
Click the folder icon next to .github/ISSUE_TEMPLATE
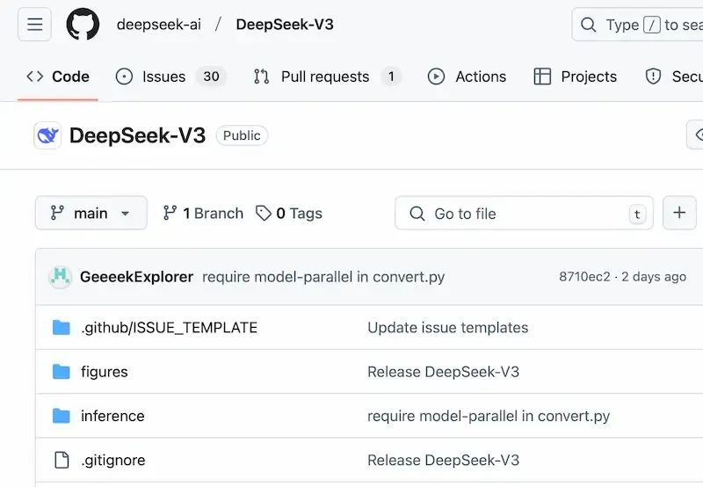(61, 328)
